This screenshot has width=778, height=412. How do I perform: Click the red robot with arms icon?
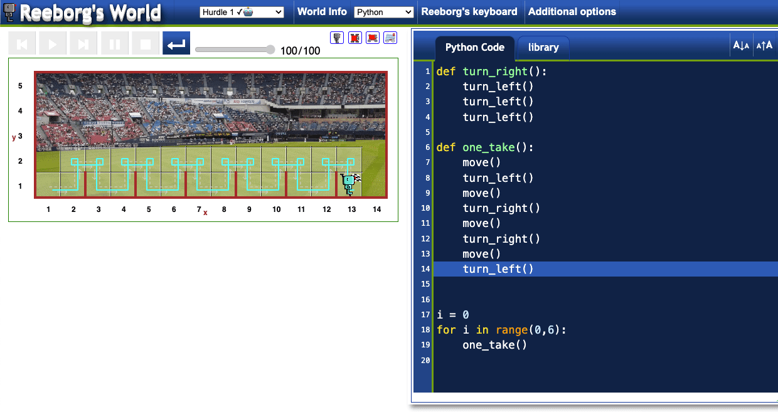pos(355,38)
